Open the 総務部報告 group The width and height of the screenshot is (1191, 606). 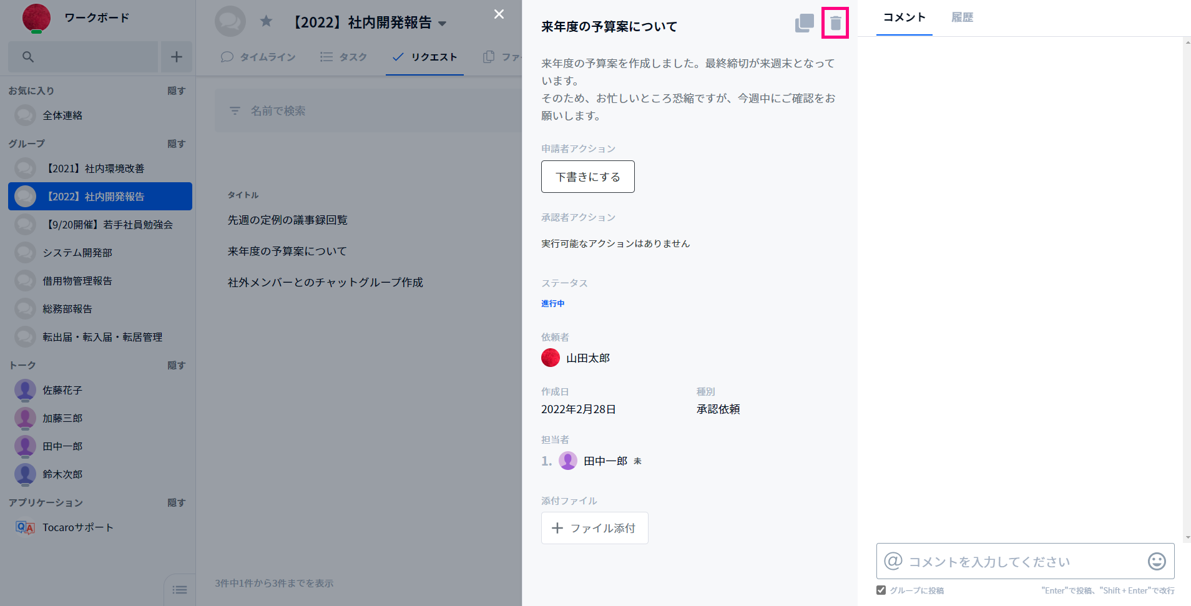100,309
